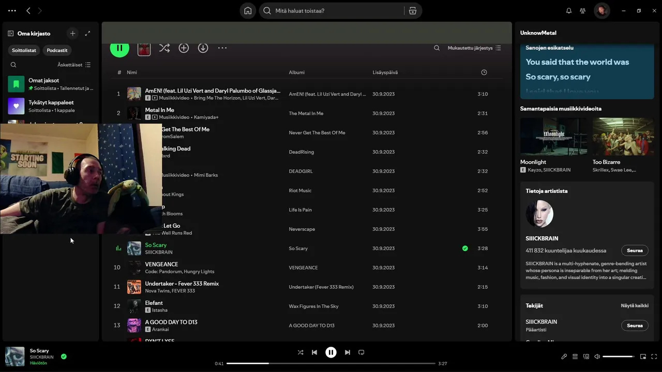Download the playlist
662x372 pixels.
coord(203,48)
